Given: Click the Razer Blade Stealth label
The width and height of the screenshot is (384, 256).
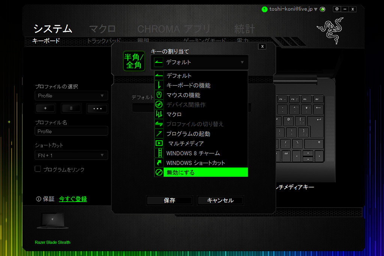Looking at the screenshot, I should pyautogui.click(x=52, y=242).
